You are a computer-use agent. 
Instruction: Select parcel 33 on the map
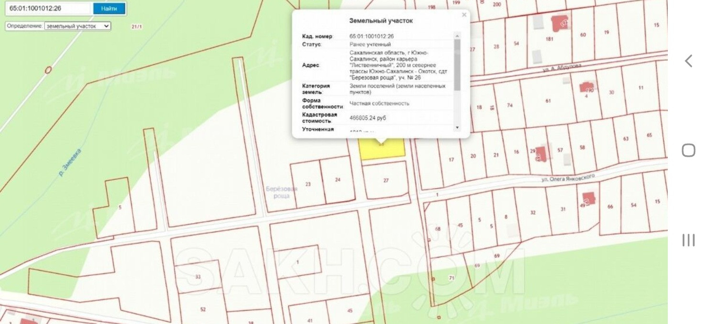coord(198,277)
